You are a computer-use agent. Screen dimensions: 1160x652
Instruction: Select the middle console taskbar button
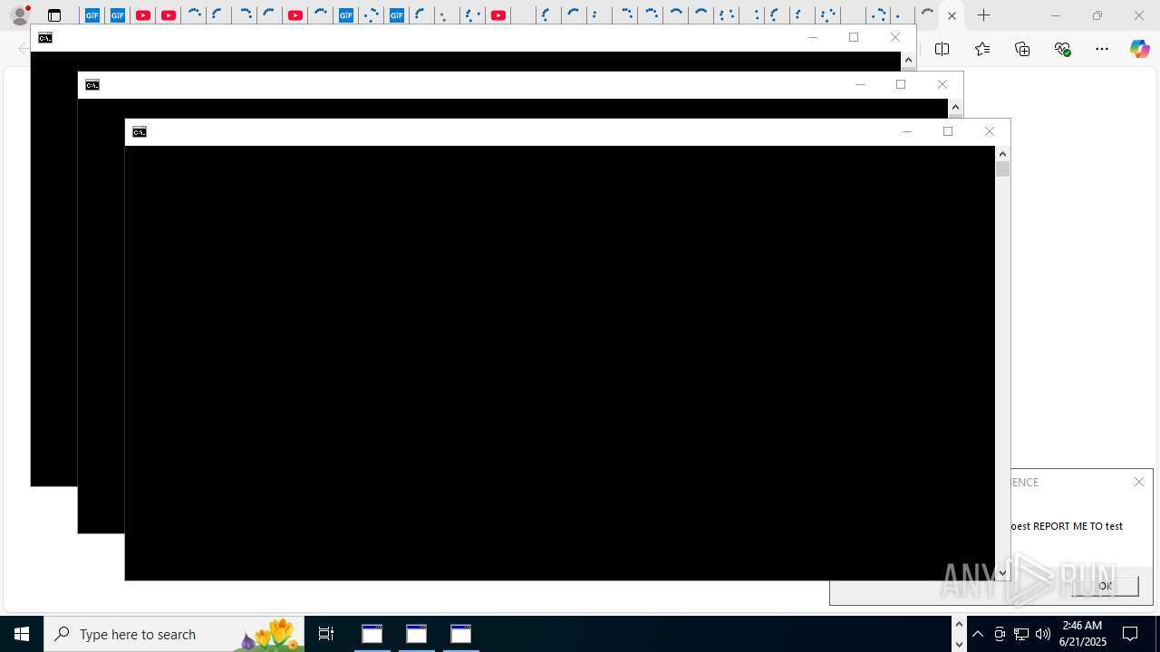(417, 634)
